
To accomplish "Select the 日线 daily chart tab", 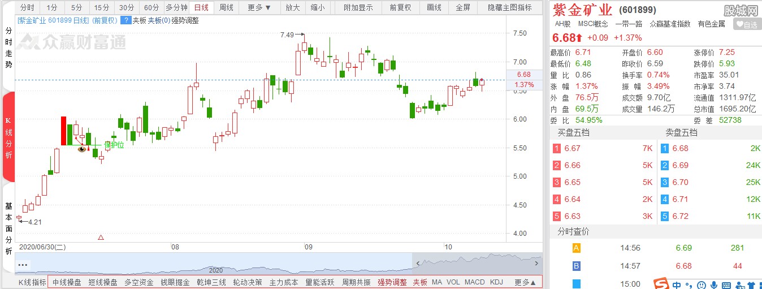I will tap(201, 8).
